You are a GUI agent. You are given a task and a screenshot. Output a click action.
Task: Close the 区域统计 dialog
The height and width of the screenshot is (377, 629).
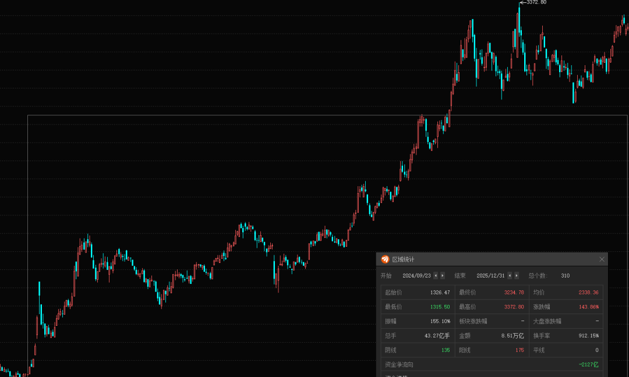[x=602, y=259]
